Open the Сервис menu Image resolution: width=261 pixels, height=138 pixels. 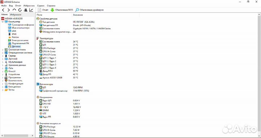(x=41, y=6)
